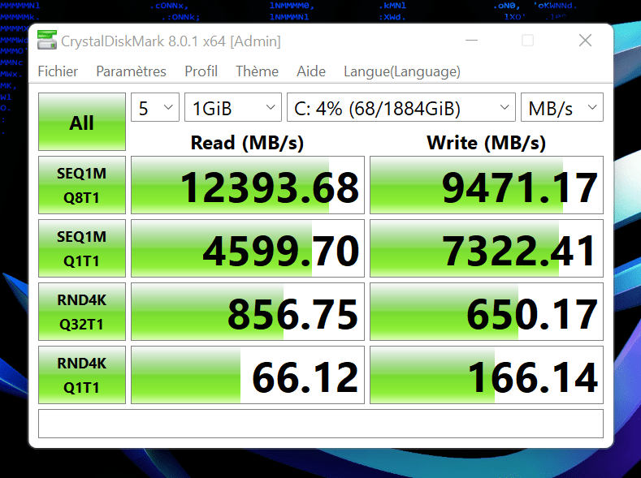Open the Aide menu
Screen dimensions: 641x478
[310, 71]
